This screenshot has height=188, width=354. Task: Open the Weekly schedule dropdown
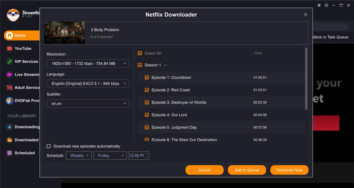point(79,156)
